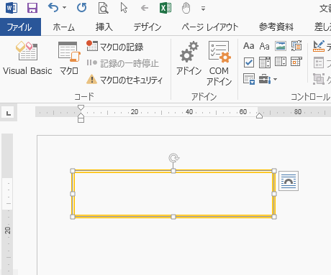Click the left indent square marker on ruler
The image size is (331, 275).
81,120
